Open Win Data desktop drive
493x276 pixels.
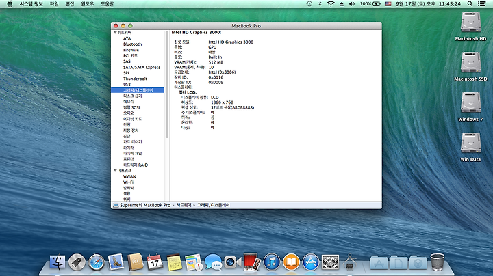coord(470,147)
